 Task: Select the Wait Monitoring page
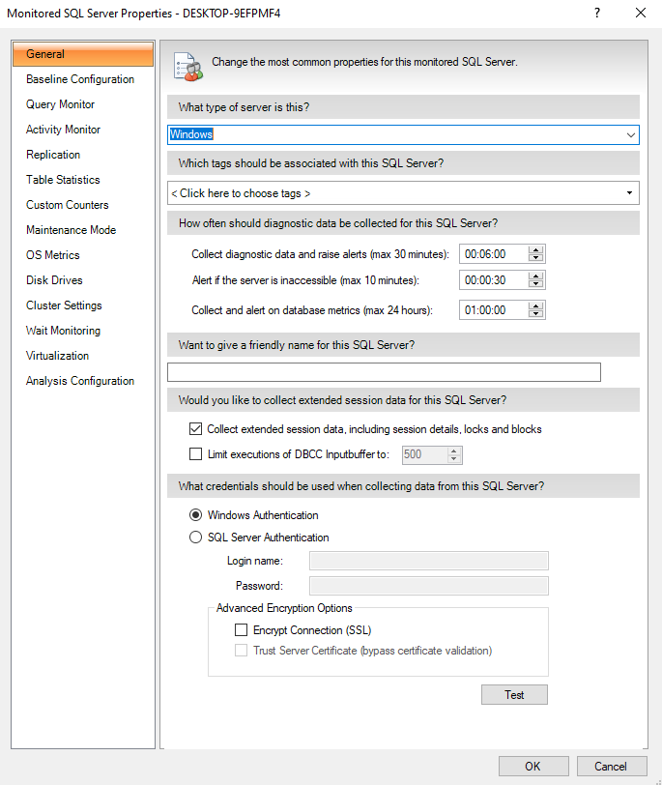point(63,331)
